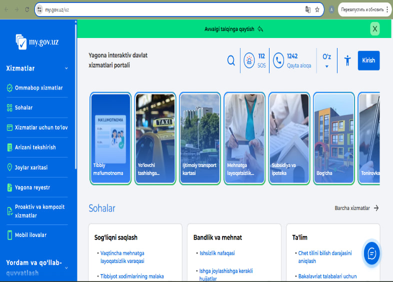
Task: Open Chrome's three-dot menu
Action: tap(387, 9)
